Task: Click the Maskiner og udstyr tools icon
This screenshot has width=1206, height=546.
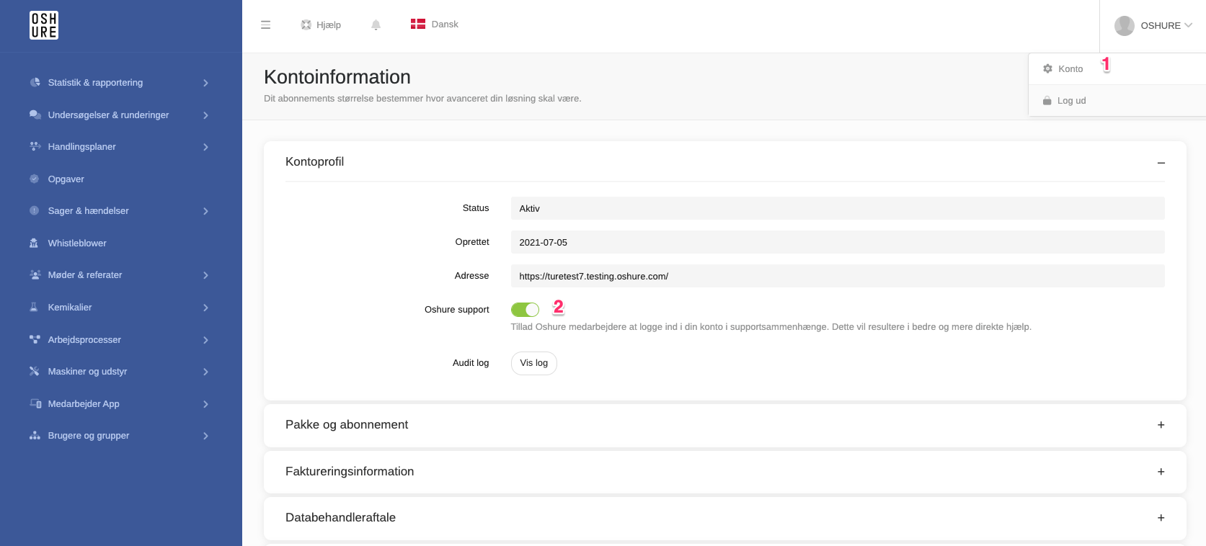Action: (34, 371)
